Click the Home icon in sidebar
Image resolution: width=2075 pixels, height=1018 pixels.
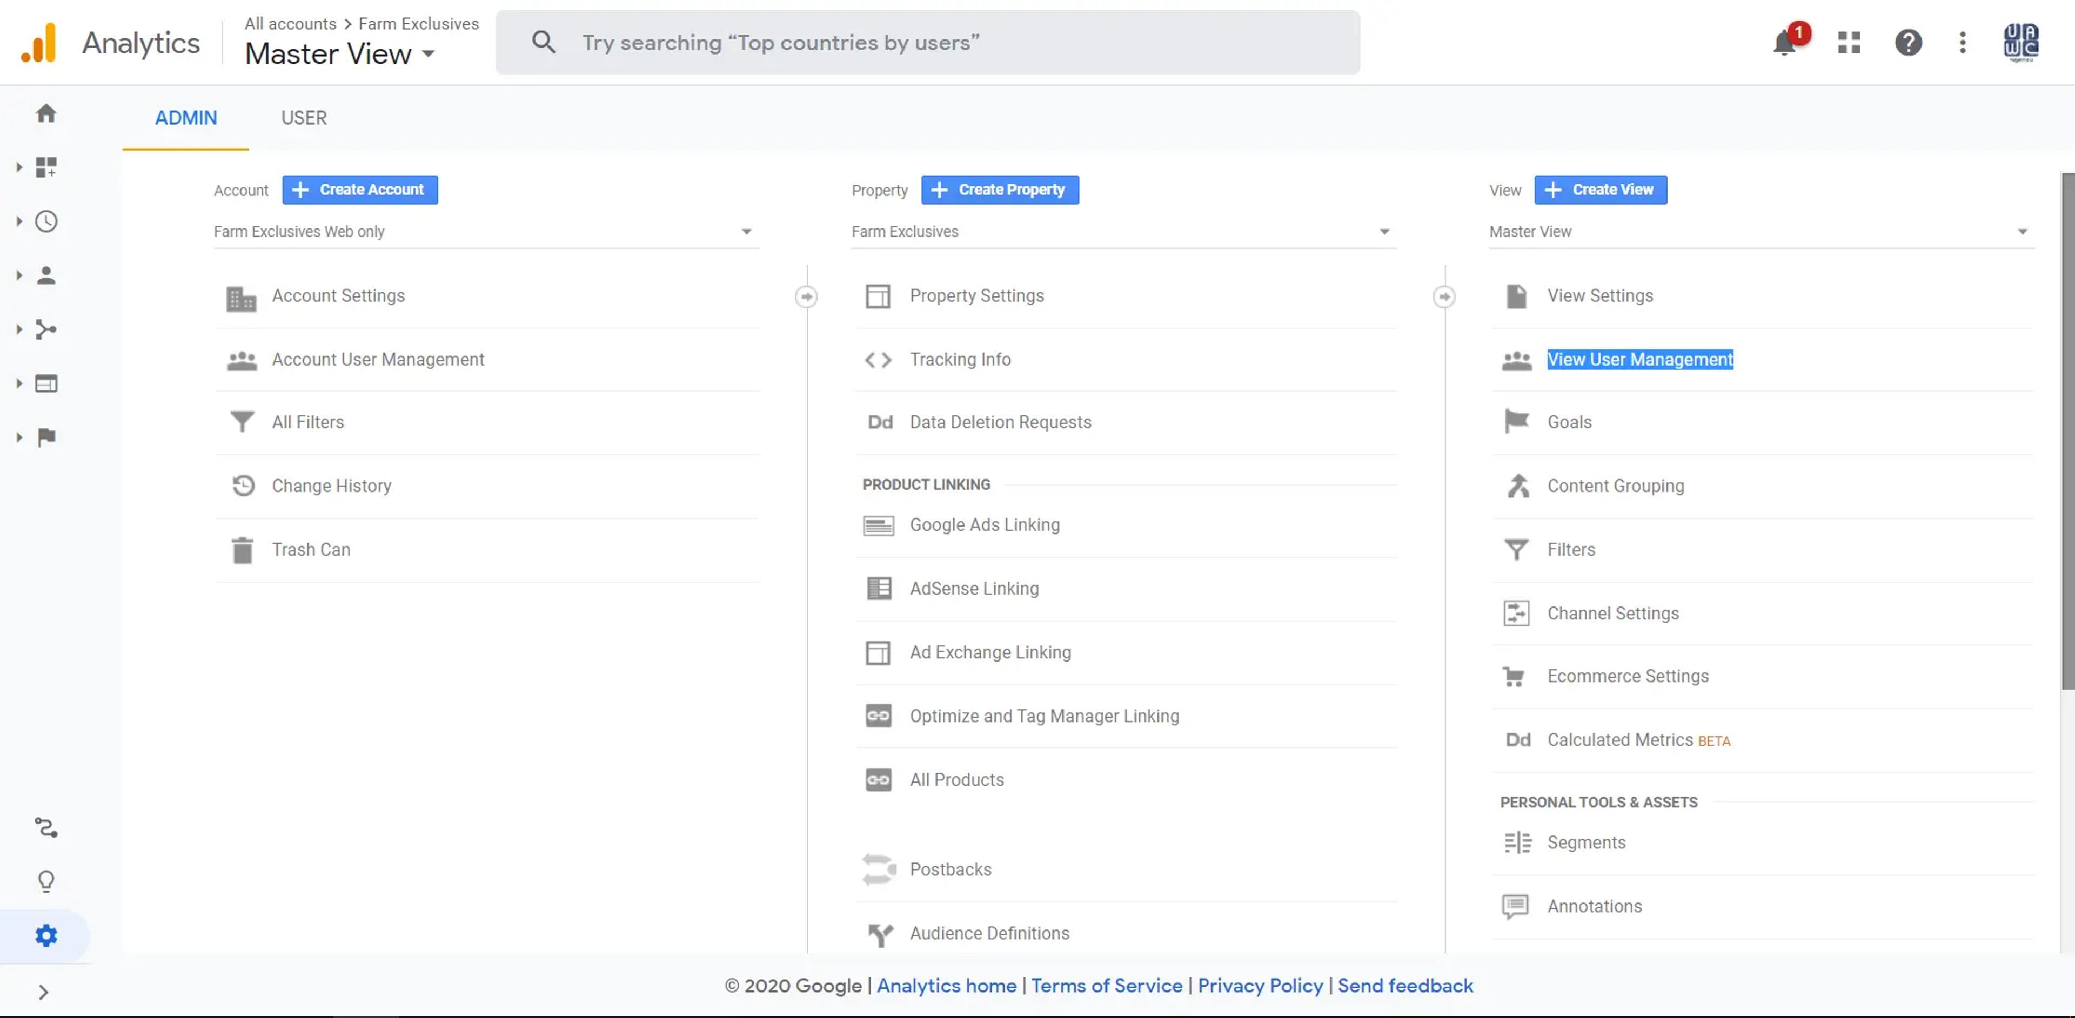46,113
